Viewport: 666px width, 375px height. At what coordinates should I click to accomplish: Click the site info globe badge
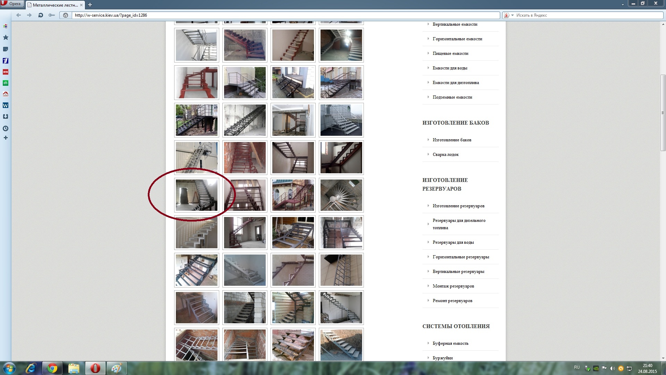(66, 15)
